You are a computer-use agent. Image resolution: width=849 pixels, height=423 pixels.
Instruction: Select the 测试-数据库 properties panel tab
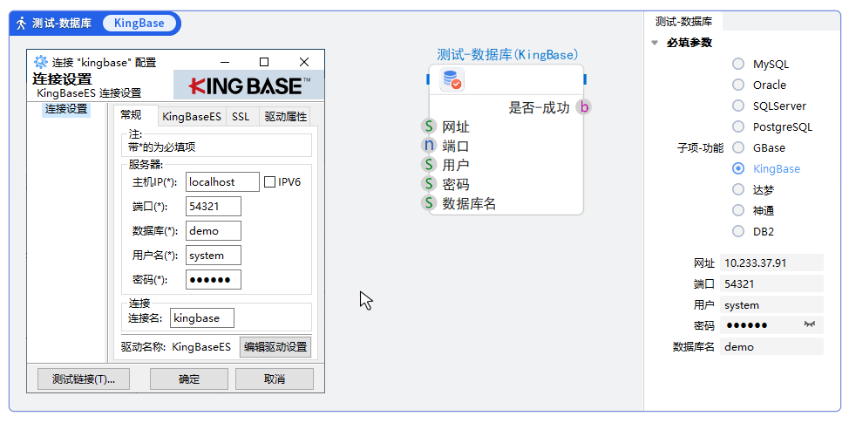point(683,22)
